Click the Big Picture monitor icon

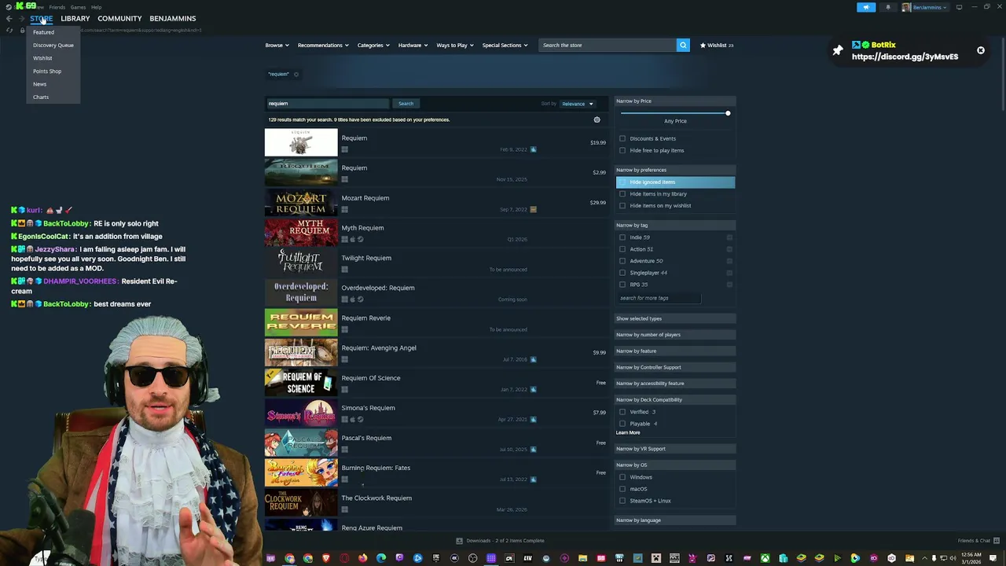(x=959, y=7)
